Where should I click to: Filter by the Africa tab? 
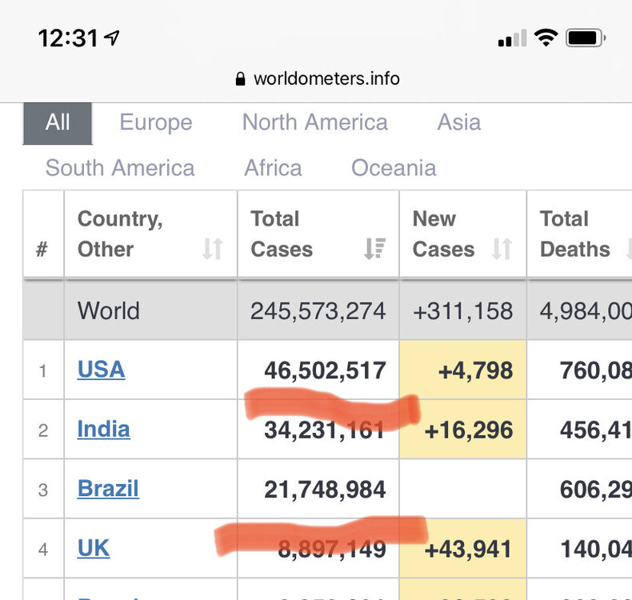pyautogui.click(x=273, y=168)
